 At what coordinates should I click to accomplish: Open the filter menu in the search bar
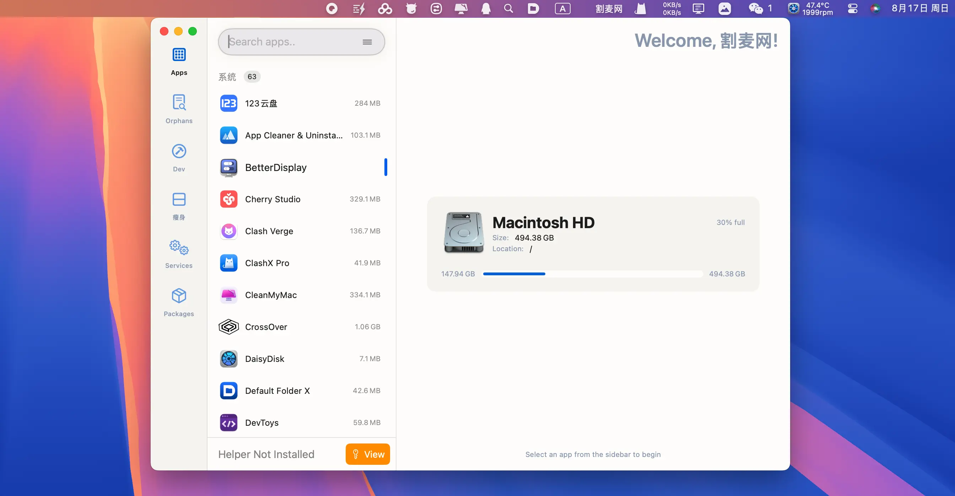click(x=367, y=42)
